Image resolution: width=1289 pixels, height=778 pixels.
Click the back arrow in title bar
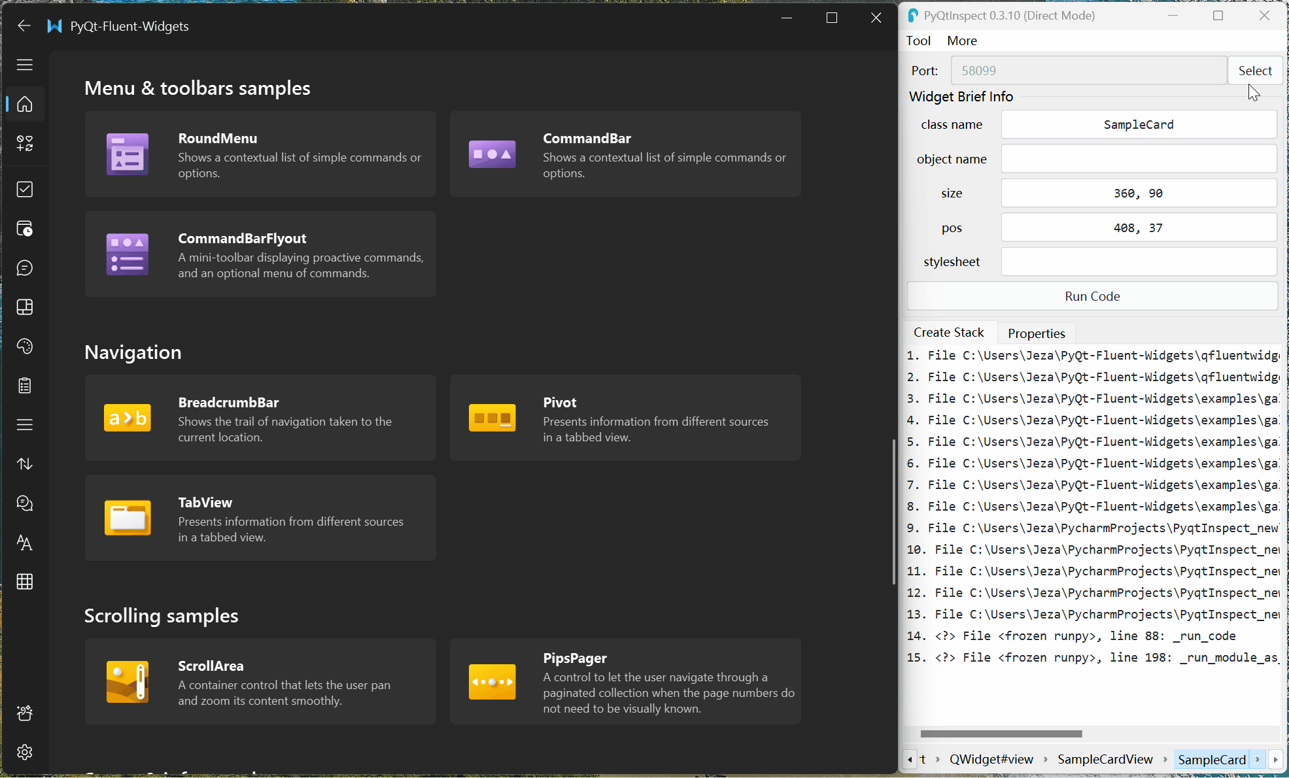point(24,25)
